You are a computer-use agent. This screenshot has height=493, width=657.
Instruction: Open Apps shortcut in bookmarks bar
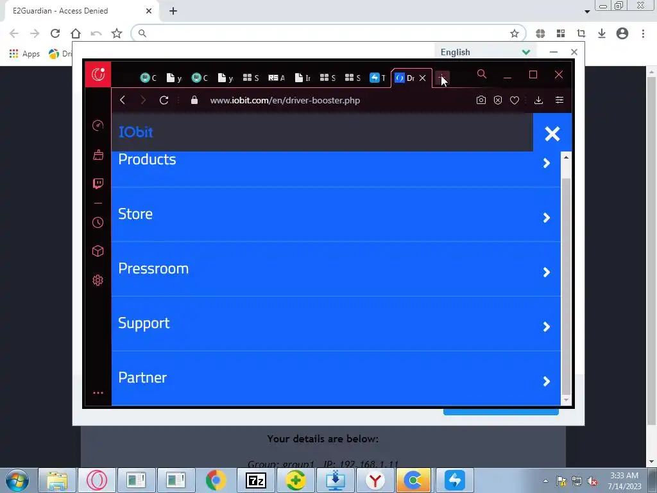24,54
